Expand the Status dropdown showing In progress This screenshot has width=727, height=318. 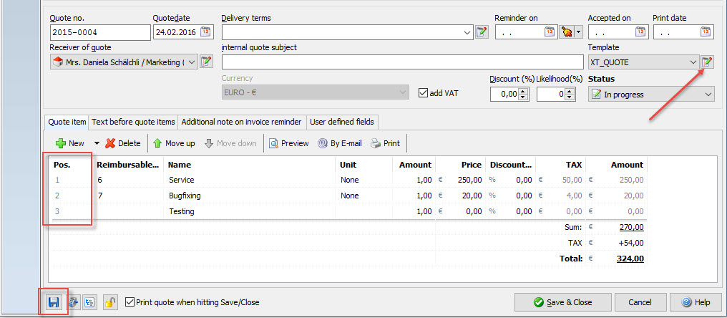pyautogui.click(x=708, y=94)
